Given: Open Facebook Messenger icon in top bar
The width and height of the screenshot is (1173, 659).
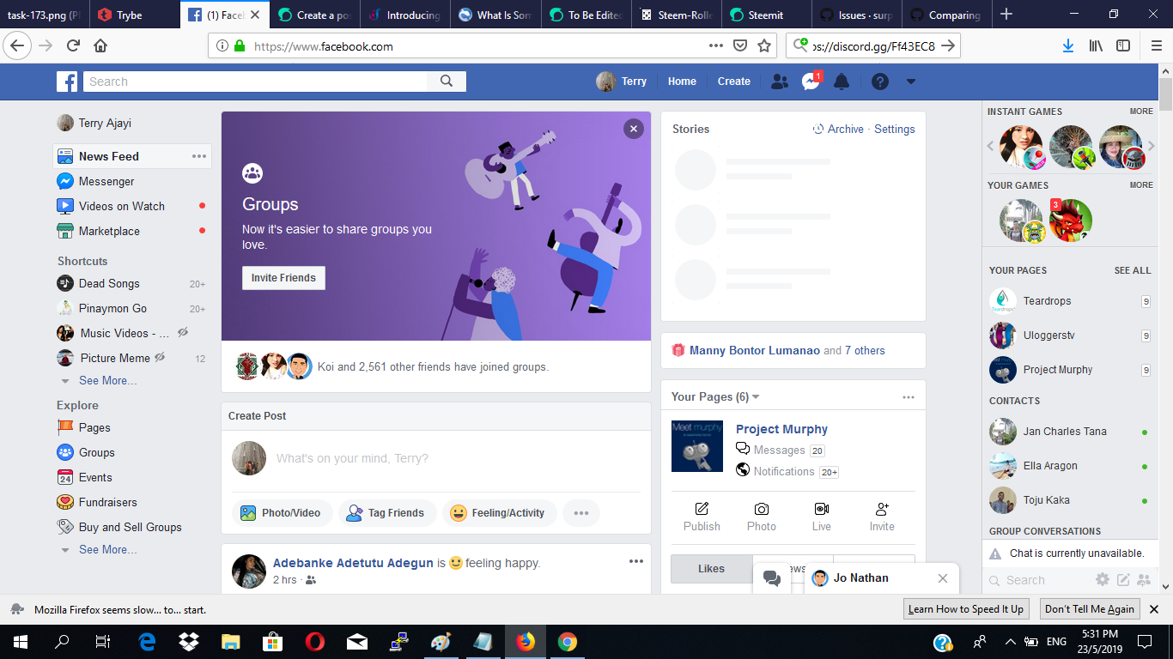Looking at the screenshot, I should click(x=811, y=82).
